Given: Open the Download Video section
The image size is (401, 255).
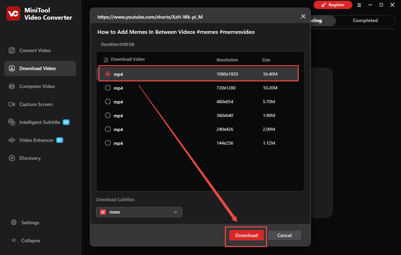Looking at the screenshot, I should click(40, 68).
